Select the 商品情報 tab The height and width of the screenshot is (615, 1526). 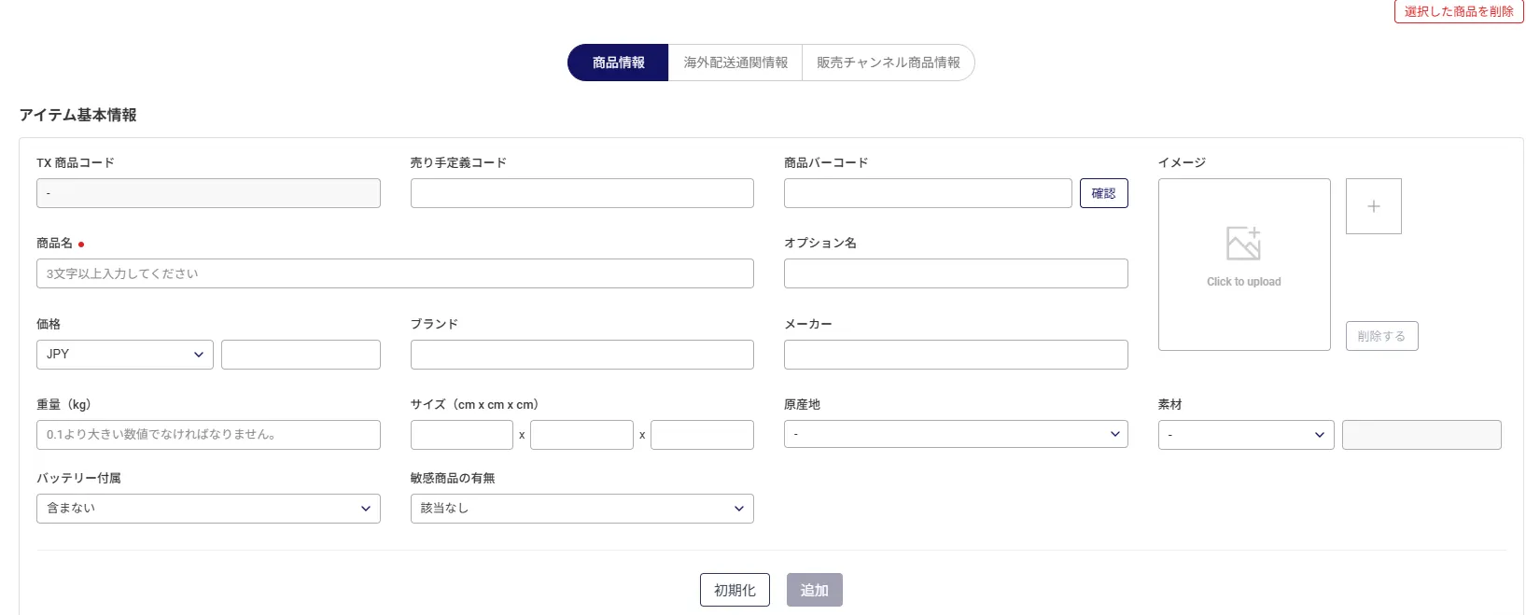[618, 63]
